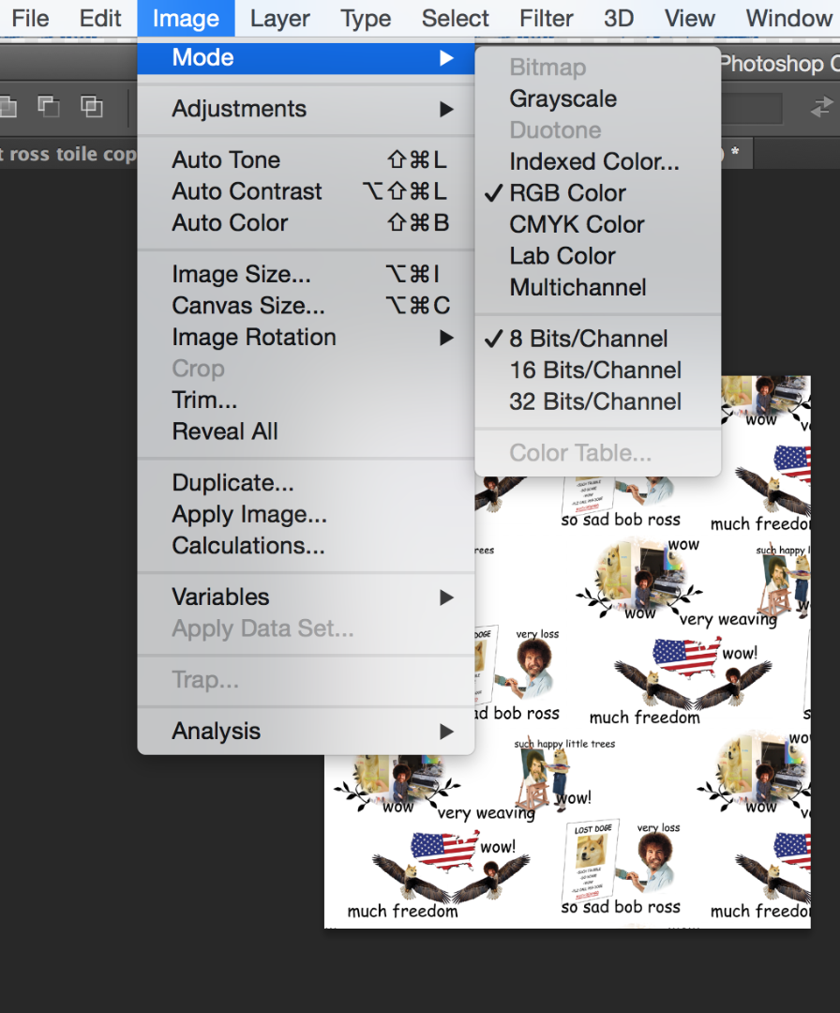Switch mode to CMYK Color
The image size is (840, 1013).
tap(598, 225)
